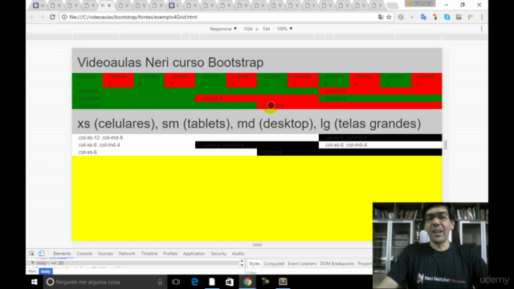This screenshot has width=514, height=289.
Task: Open the Windows Start menu
Action: 34,282
